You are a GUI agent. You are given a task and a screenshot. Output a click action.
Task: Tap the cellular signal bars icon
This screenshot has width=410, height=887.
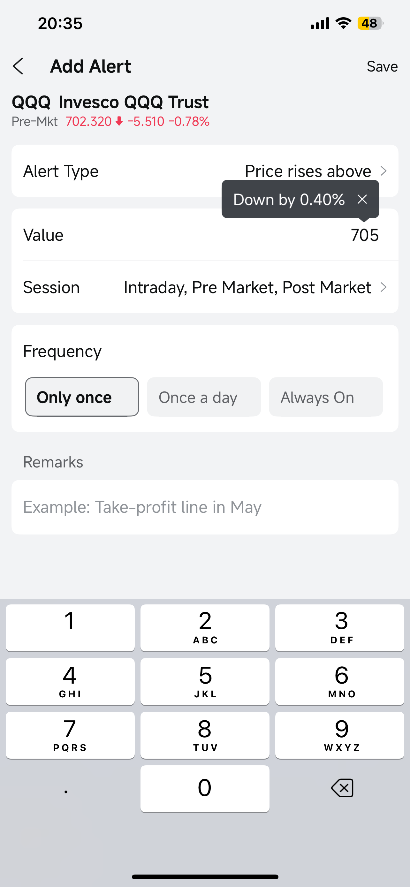(320, 23)
